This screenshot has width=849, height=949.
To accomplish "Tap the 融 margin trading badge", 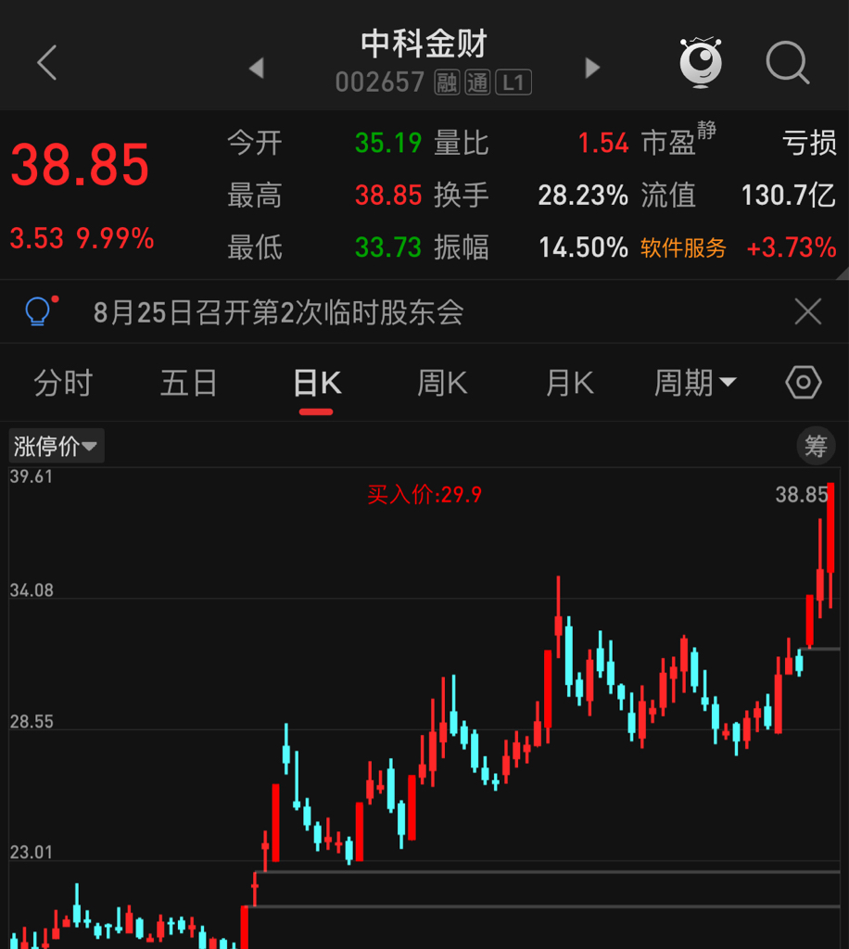I will coord(447,82).
